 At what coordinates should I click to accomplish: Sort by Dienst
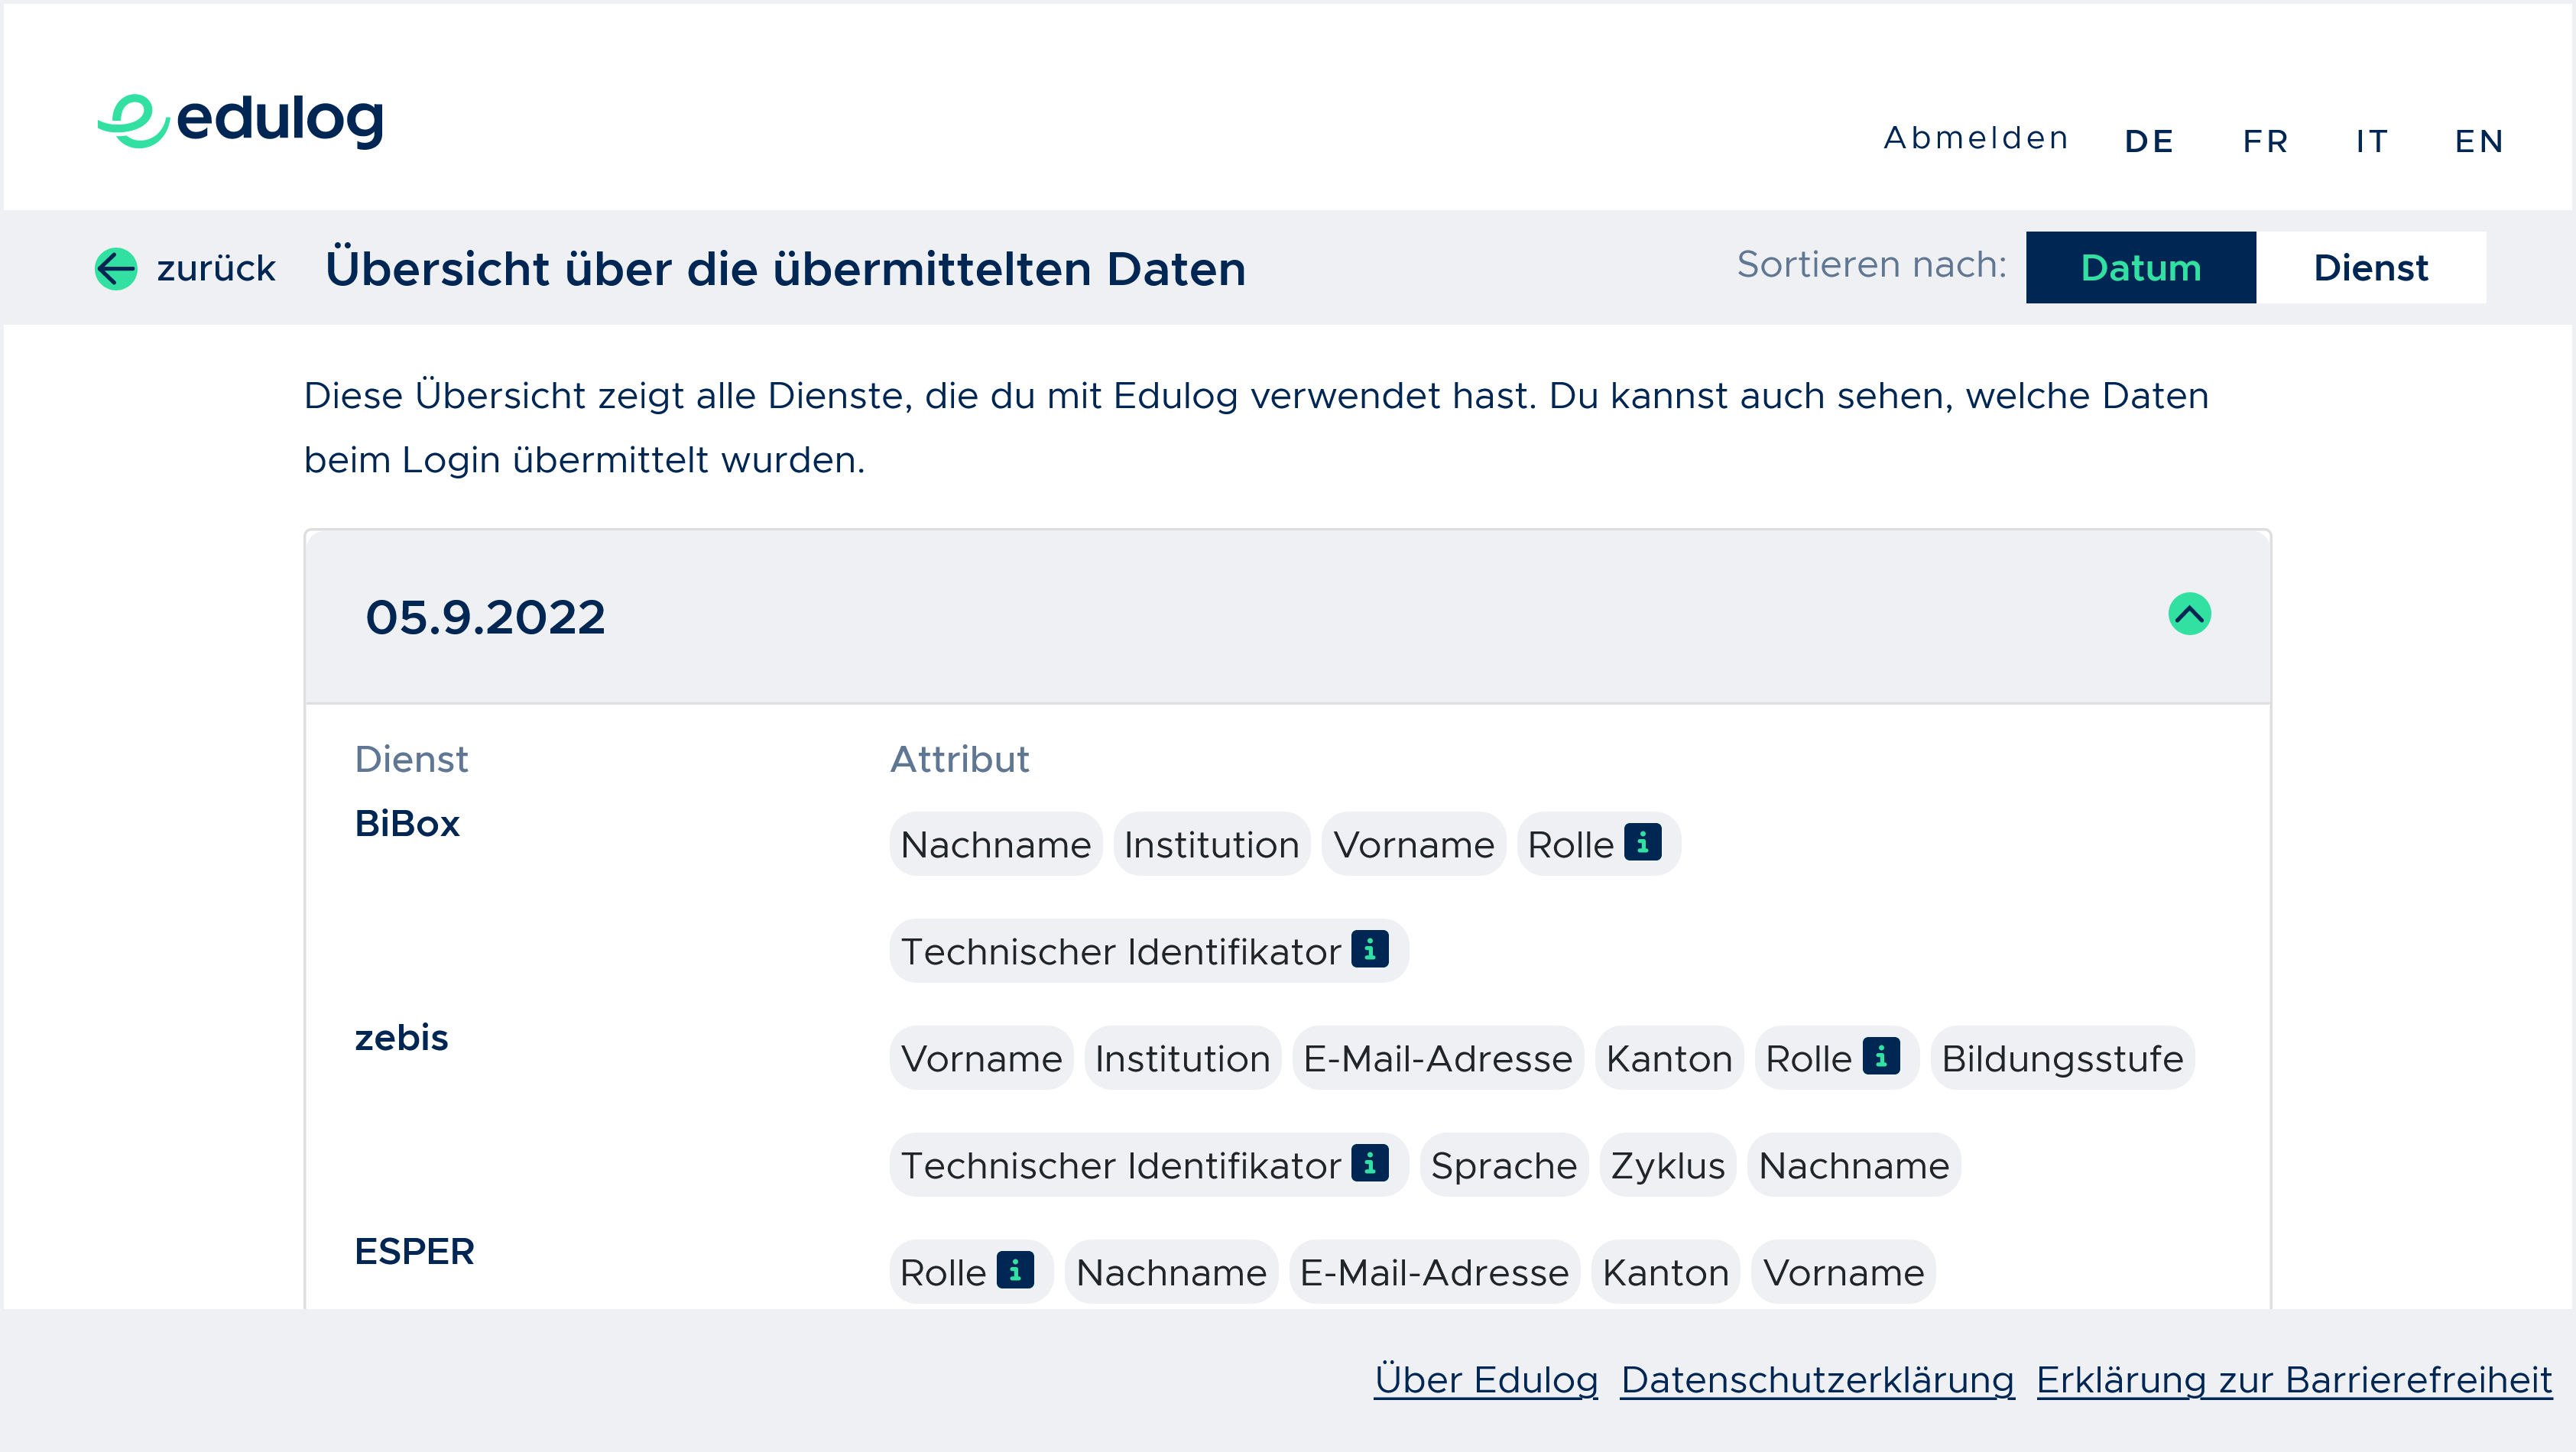coord(2371,267)
